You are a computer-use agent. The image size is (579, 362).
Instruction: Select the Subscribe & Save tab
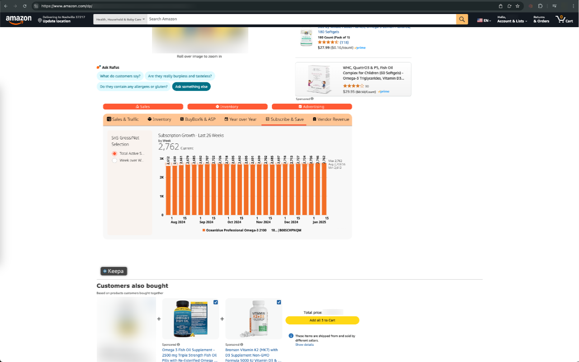click(285, 119)
